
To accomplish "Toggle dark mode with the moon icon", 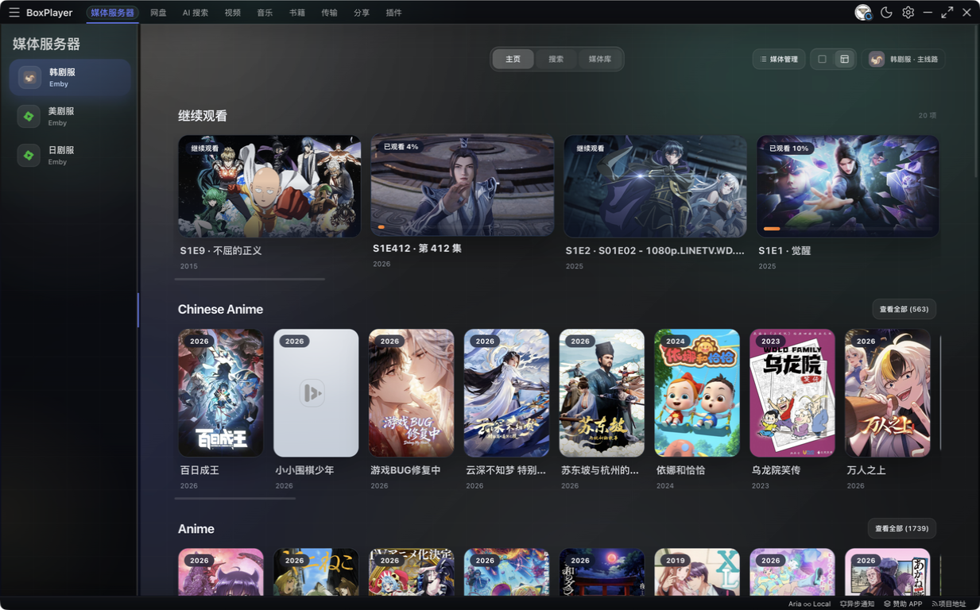I will (x=886, y=13).
